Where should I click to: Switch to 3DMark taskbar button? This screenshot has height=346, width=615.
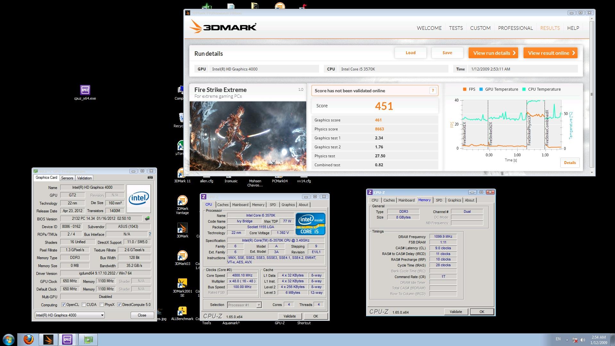48,339
